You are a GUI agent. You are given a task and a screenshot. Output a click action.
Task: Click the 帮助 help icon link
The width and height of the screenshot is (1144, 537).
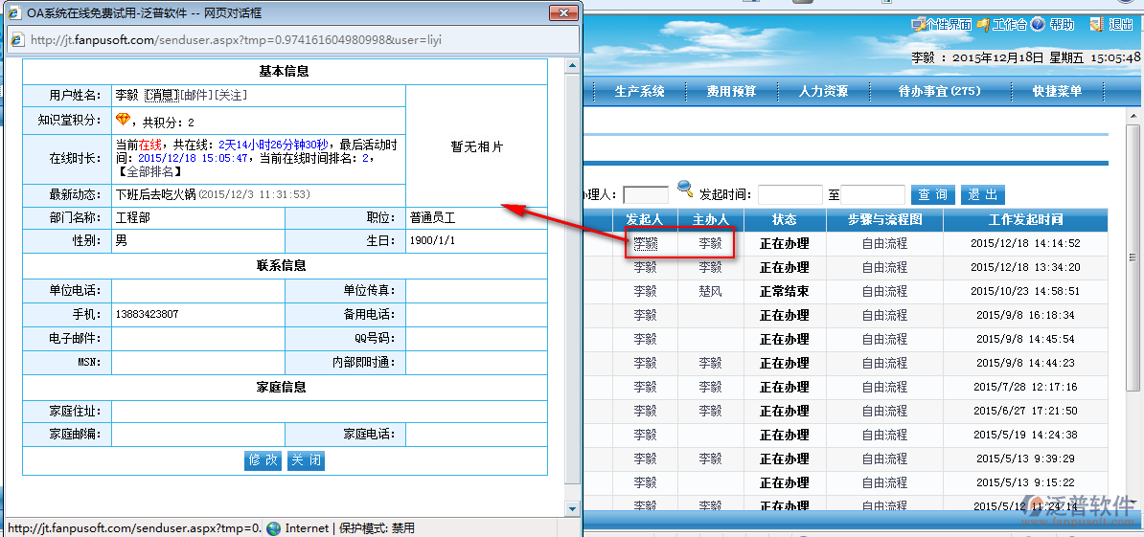pos(1053,25)
